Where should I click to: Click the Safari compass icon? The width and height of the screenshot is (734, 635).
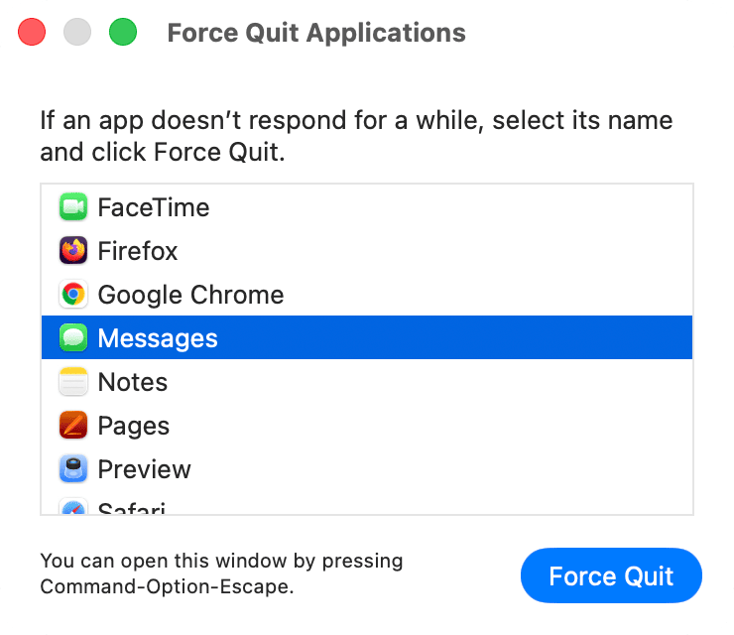click(x=73, y=508)
